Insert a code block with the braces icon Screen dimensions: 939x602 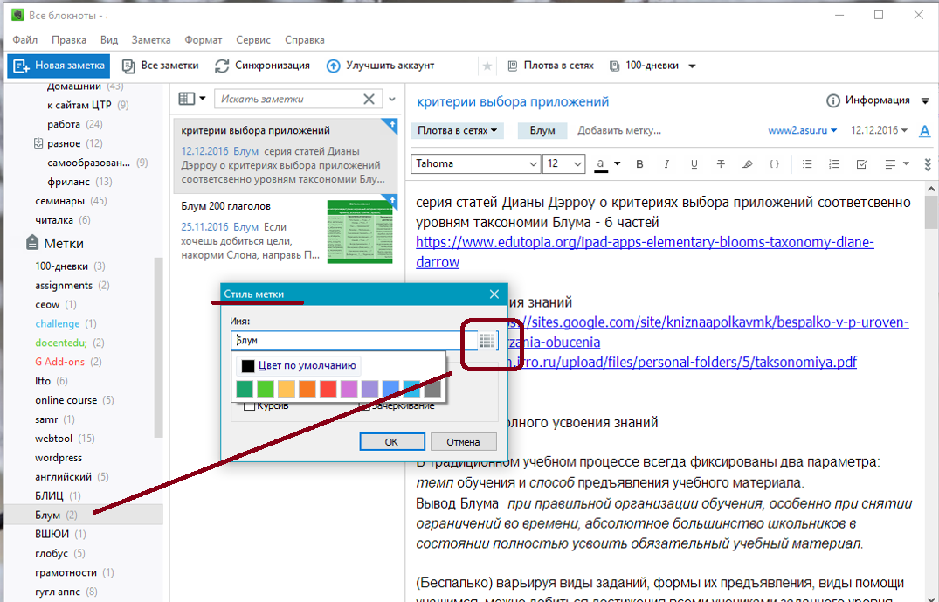(774, 163)
